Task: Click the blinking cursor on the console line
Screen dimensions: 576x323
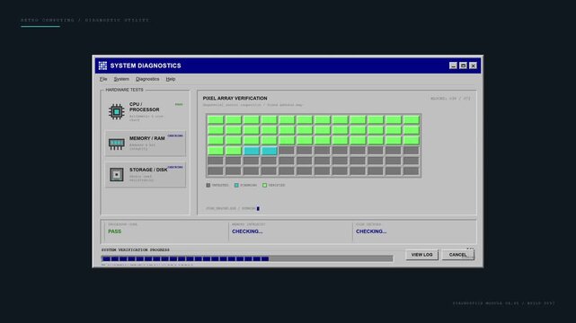Action: point(258,209)
